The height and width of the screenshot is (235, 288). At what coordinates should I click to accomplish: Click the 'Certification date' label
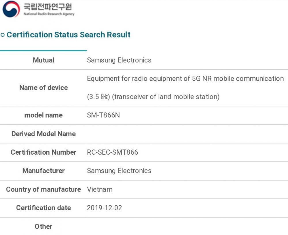(43, 208)
